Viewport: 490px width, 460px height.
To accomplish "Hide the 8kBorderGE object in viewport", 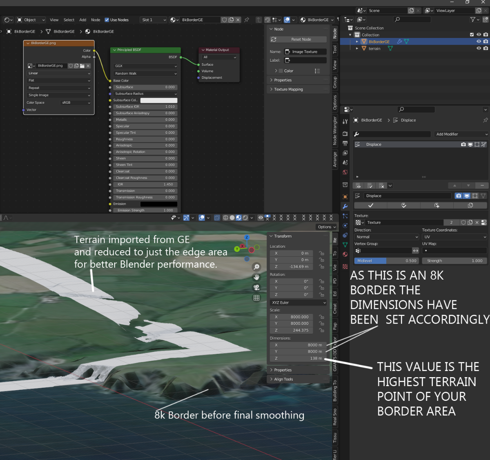I will point(479,42).
